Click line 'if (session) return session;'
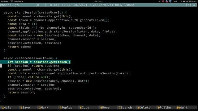This screenshot has width=198, height=111. (33, 66)
